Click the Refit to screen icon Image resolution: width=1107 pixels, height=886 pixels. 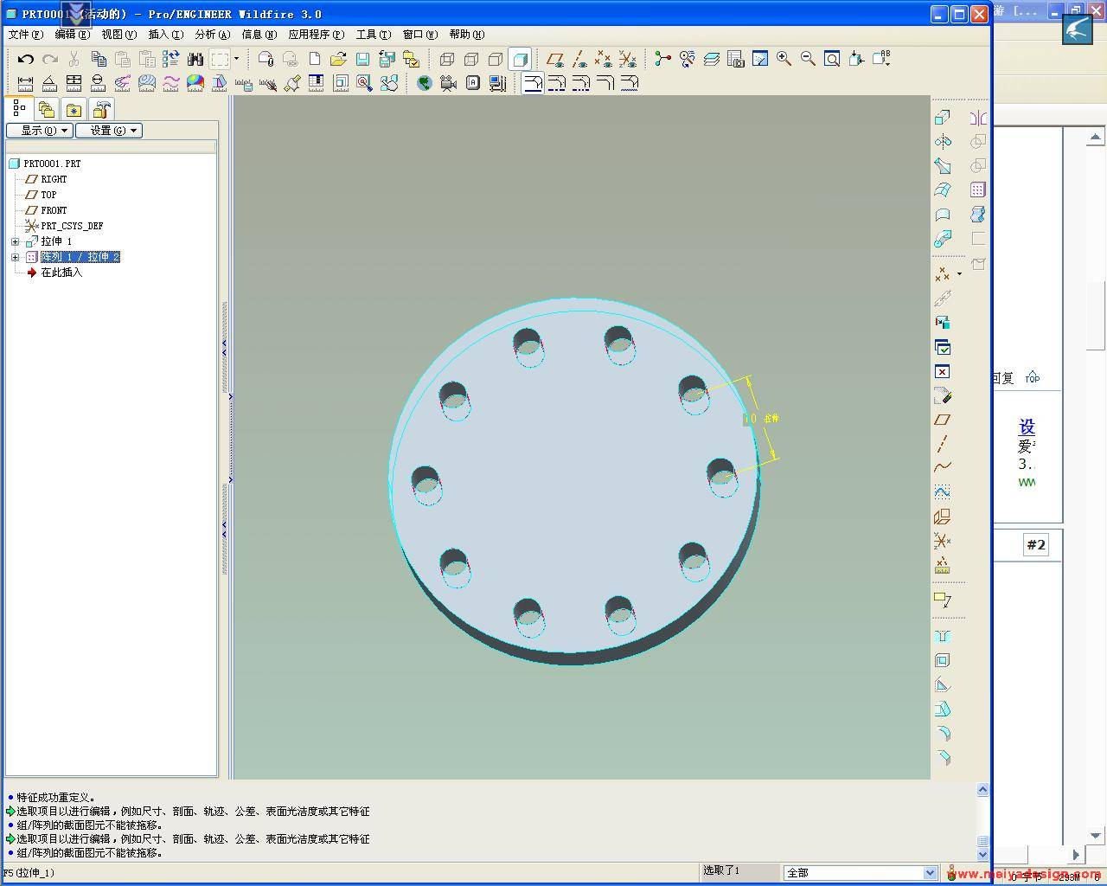click(x=832, y=59)
